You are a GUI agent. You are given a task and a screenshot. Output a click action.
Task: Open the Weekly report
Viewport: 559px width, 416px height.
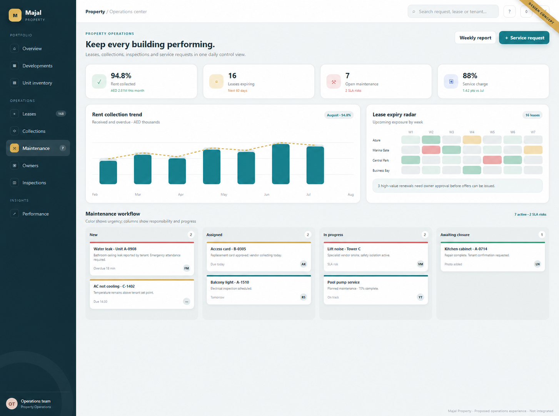coord(475,38)
